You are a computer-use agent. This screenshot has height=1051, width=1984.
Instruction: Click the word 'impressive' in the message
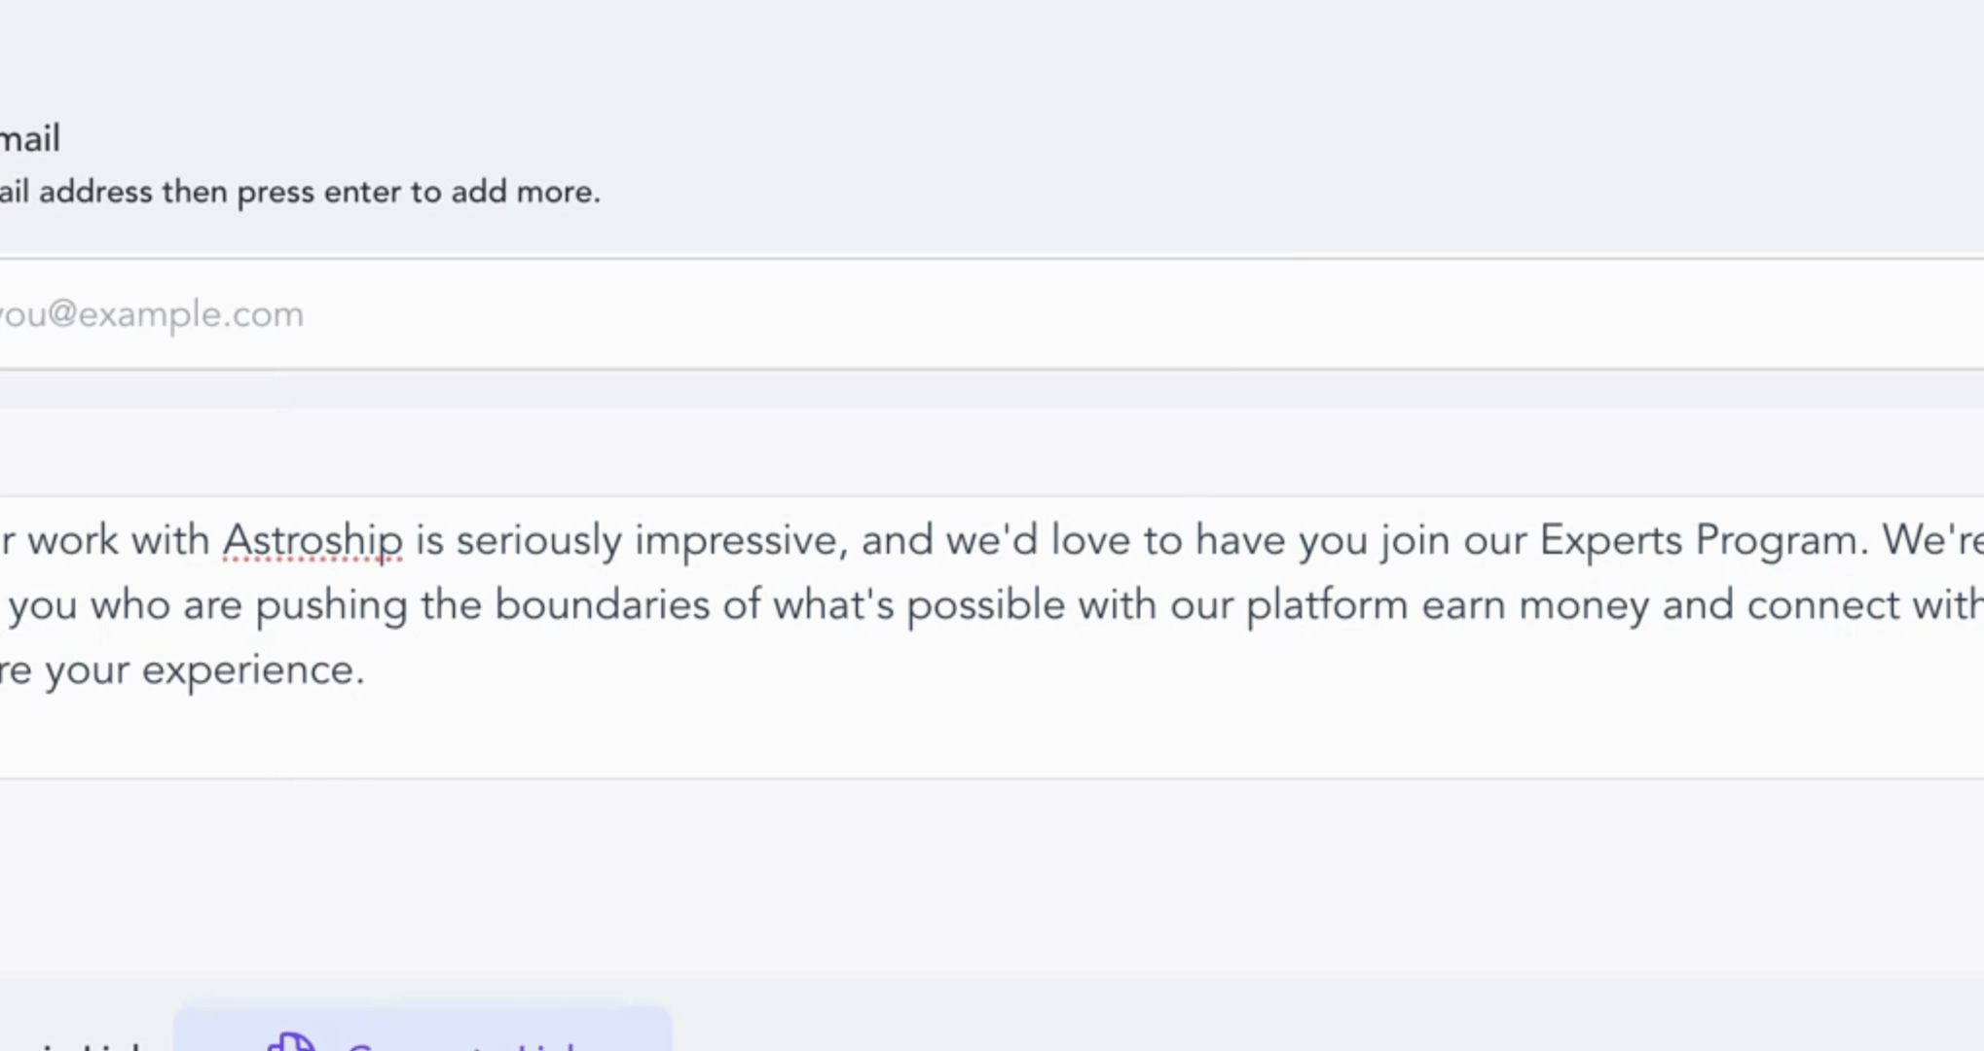[736, 540]
